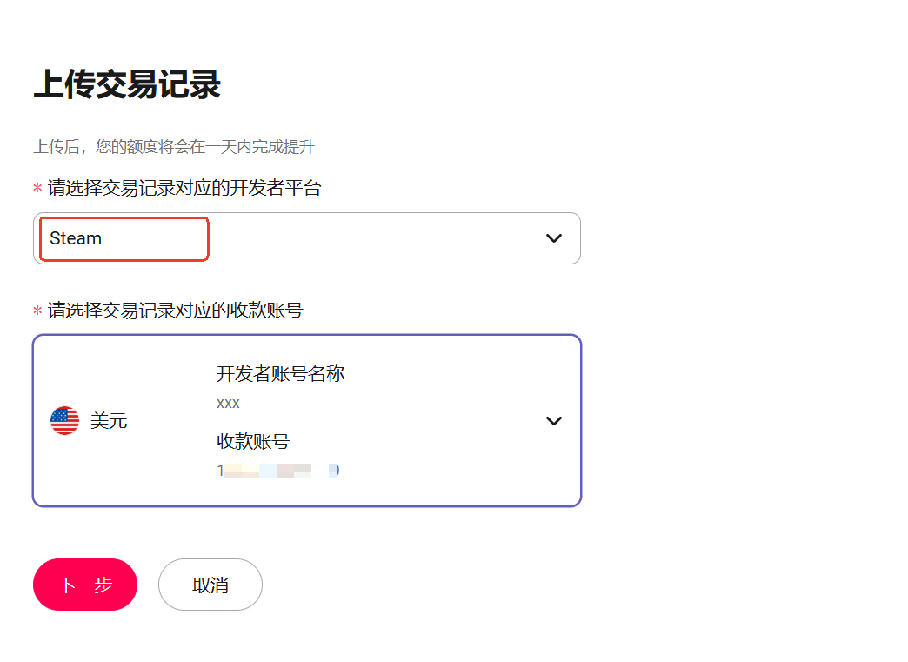
Task: Click the 美元 currency label
Action: coord(109,422)
